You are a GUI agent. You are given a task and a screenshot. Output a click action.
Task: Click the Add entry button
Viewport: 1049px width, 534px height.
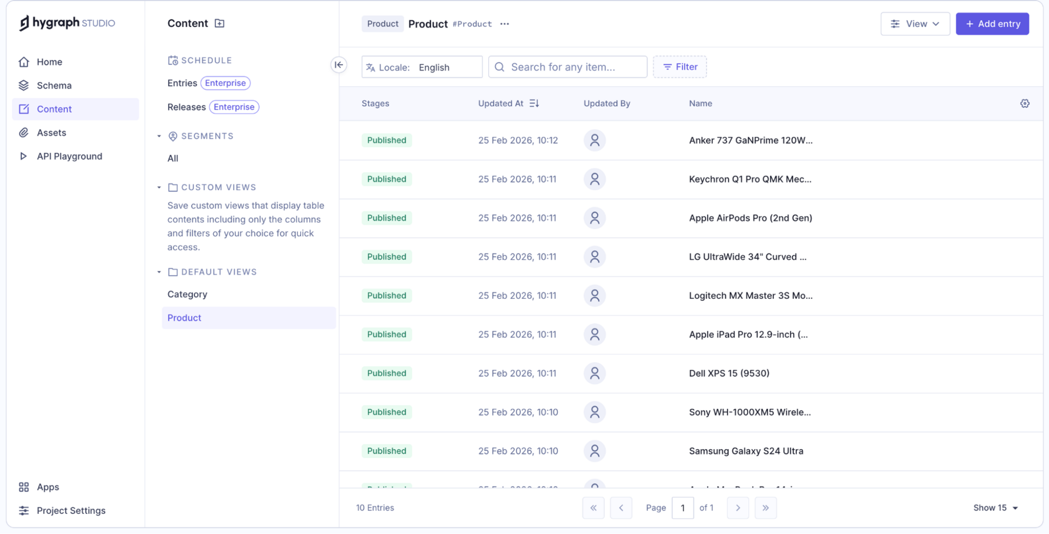point(992,24)
